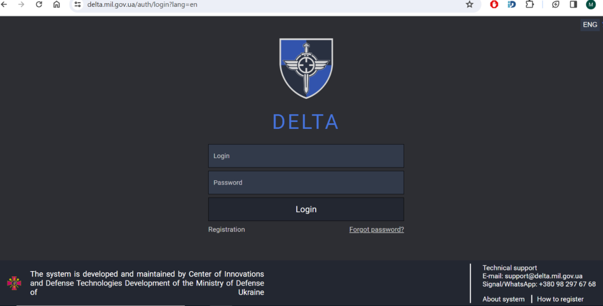Focus the Password field

306,182
